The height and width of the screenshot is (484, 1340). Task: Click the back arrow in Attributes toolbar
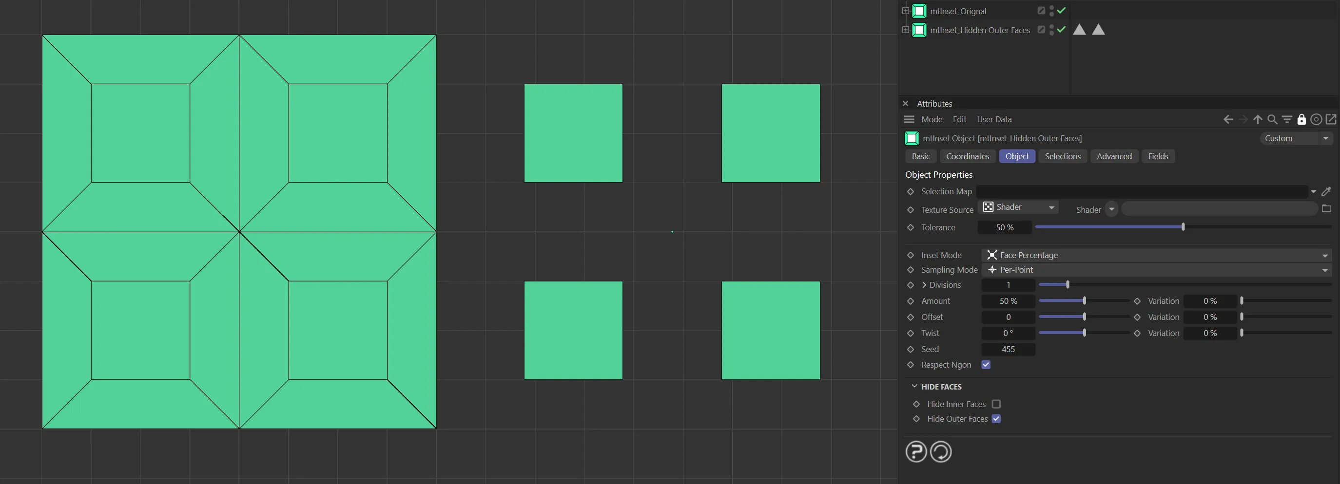[x=1228, y=120]
